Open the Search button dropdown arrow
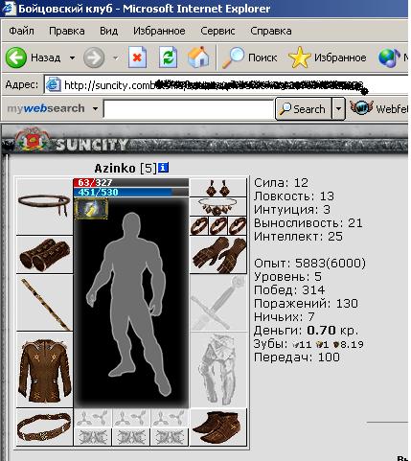The width and height of the screenshot is (411, 461). click(338, 109)
